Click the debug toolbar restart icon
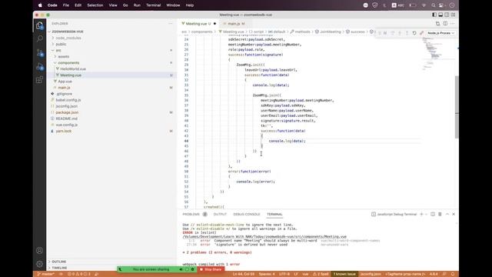Image resolution: width=492 pixels, height=277 pixels. click(x=414, y=33)
